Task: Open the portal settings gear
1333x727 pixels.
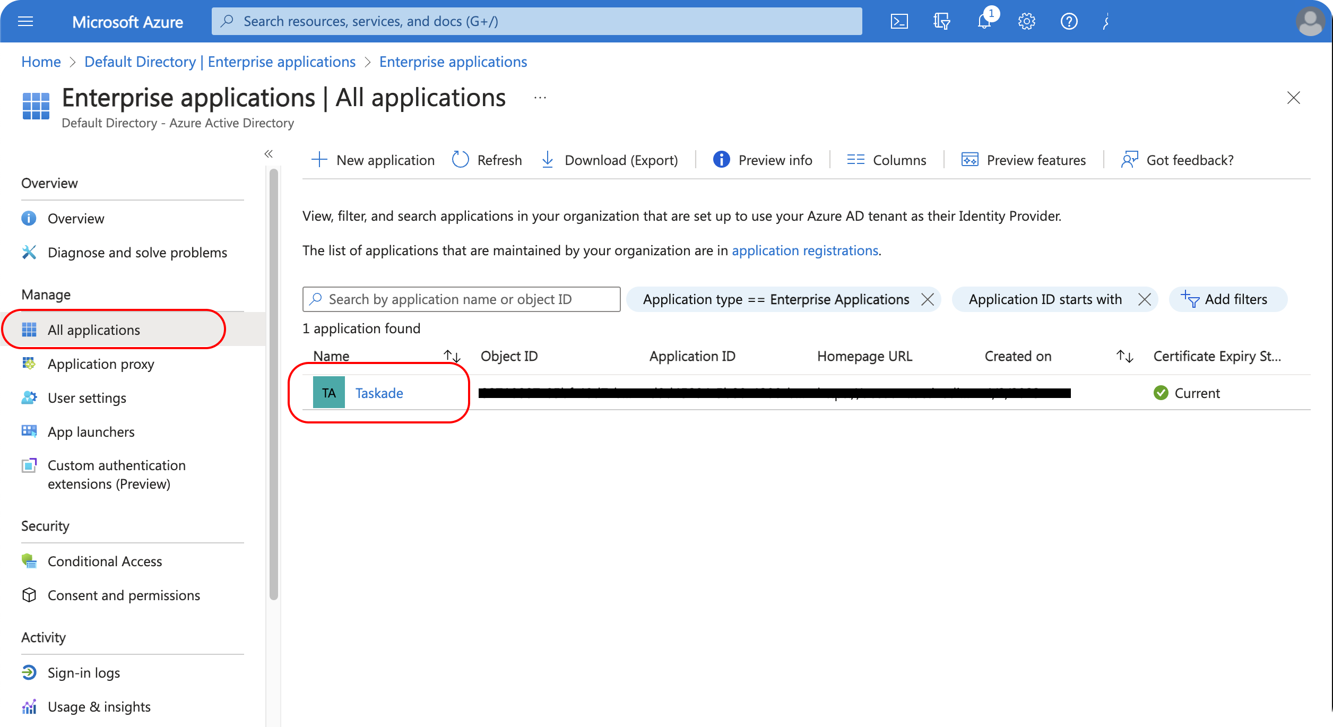Action: pos(1026,22)
